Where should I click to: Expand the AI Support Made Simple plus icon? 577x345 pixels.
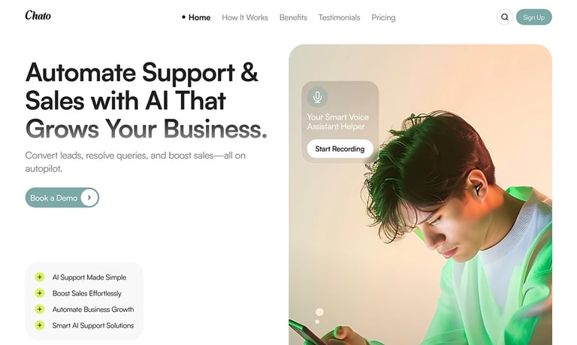(39, 277)
